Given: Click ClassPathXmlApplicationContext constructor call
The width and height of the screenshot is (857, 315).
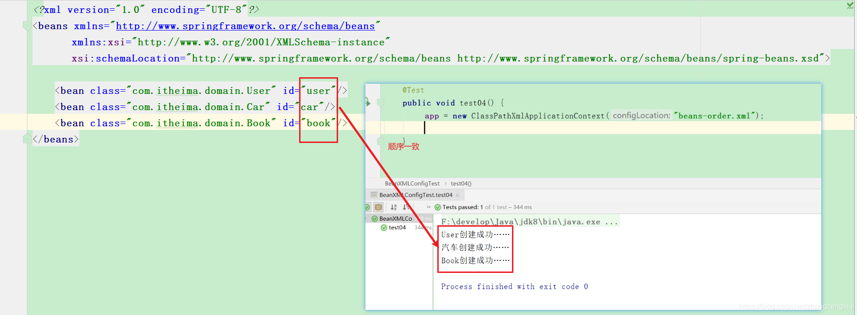Looking at the screenshot, I should pyautogui.click(x=538, y=116).
